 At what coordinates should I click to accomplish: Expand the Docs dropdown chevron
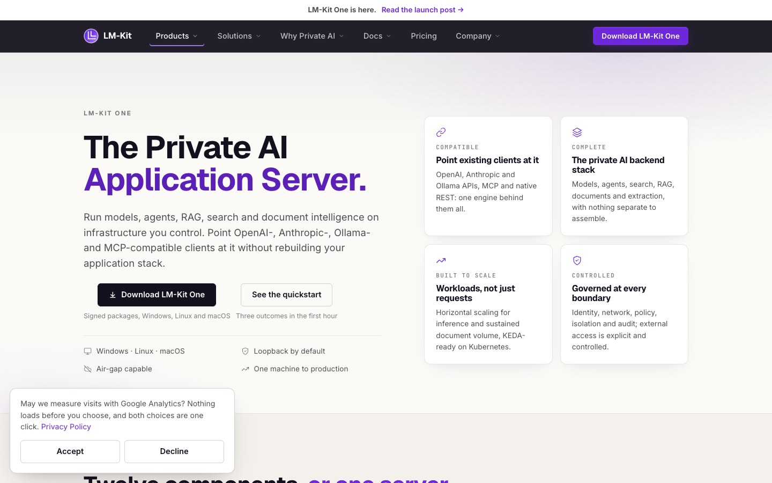click(389, 36)
